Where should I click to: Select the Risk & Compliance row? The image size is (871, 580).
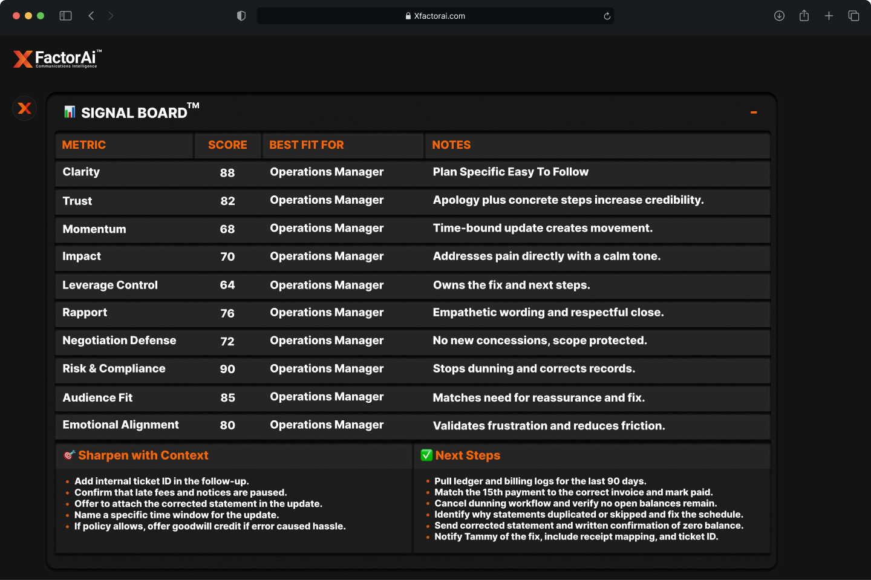[x=114, y=369]
